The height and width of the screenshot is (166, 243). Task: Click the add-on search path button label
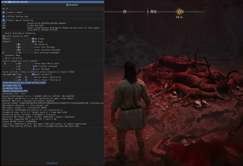click(x=73, y=5)
